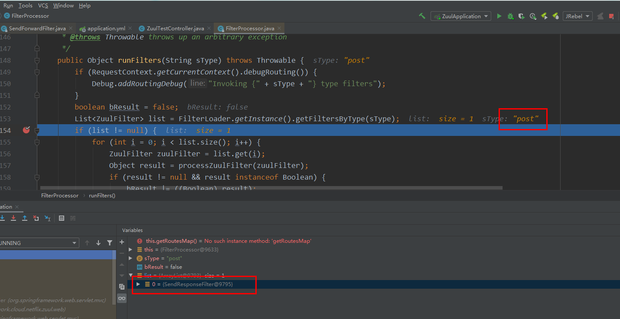Click the Duplicate Watch copy icon
This screenshot has width=620, height=319.
click(122, 287)
